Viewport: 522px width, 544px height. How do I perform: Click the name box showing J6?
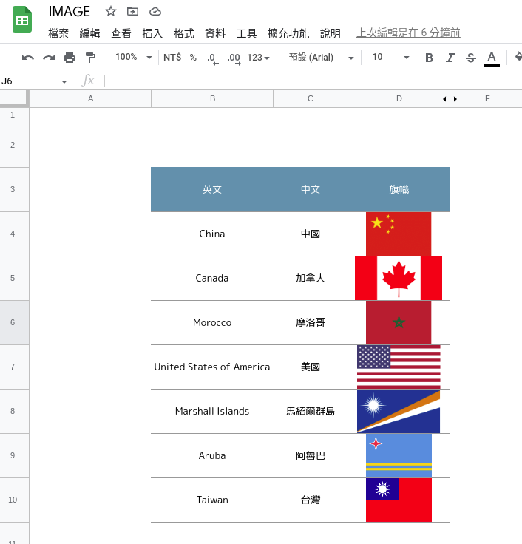(x=30, y=81)
